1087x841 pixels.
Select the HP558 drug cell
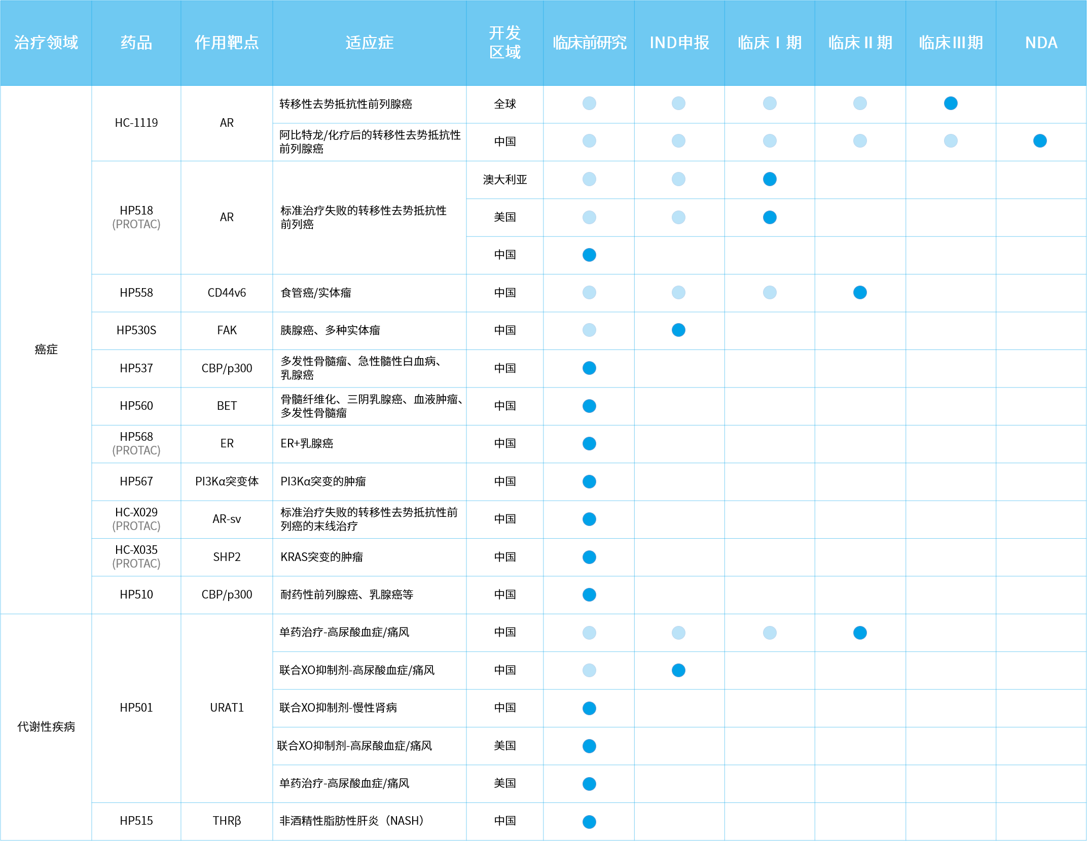pos(136,293)
